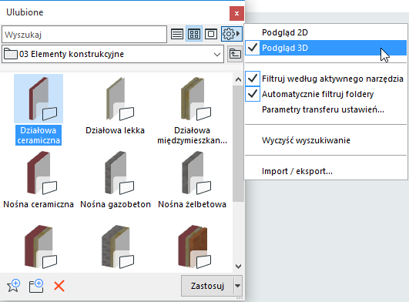
Task: Select Działowa ceramiczna wall thumbnail
Action: [x=39, y=99]
